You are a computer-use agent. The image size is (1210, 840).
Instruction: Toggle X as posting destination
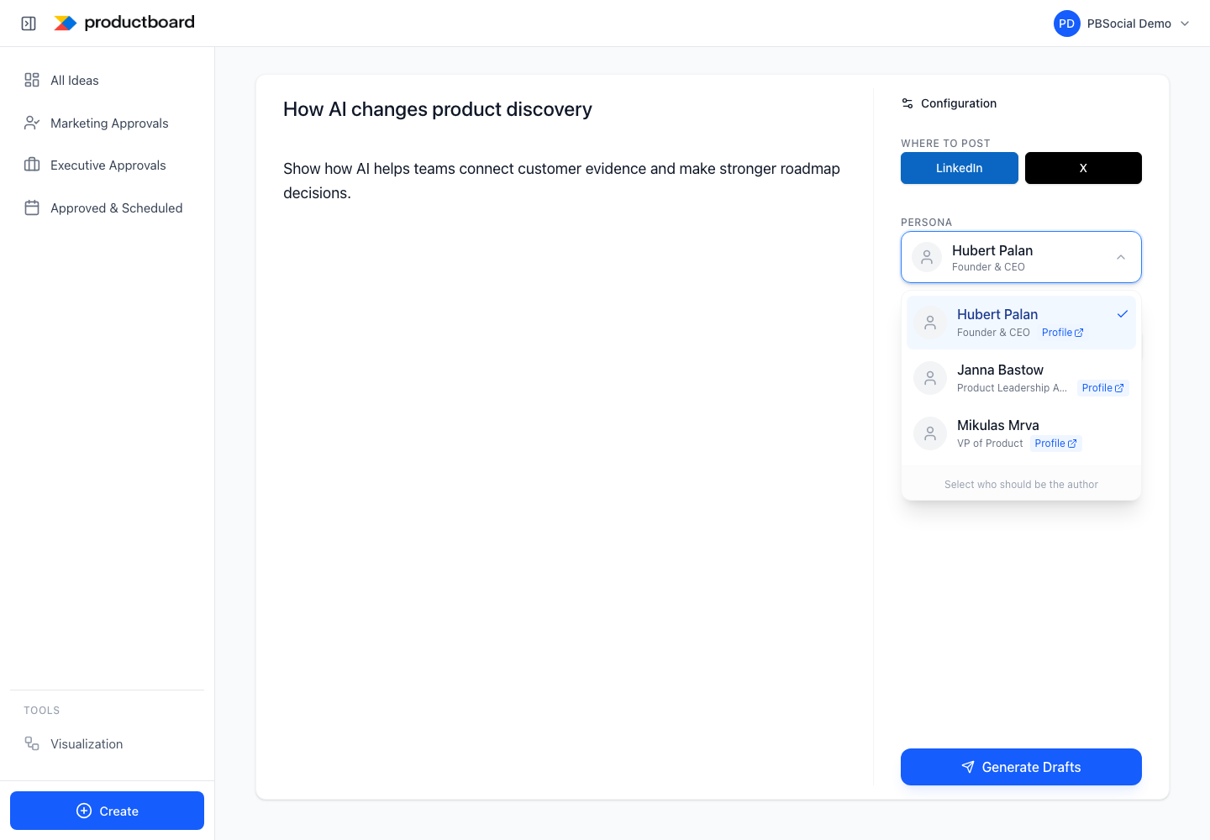pyautogui.click(x=1083, y=168)
